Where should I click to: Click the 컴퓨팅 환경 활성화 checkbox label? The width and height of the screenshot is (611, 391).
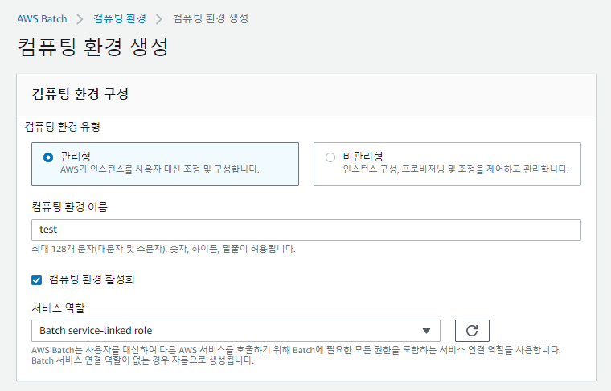97,279
